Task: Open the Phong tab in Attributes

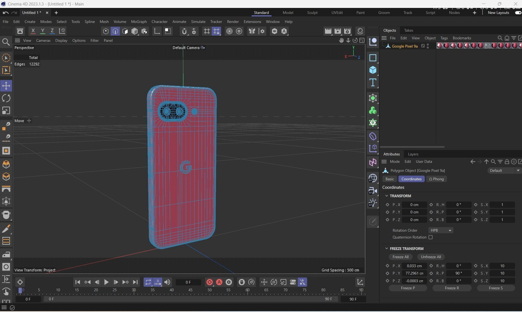Action: (x=436, y=179)
